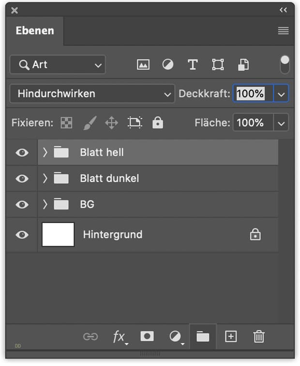Filter for text layers icon
Image resolution: width=300 pixels, height=366 pixels.
(193, 64)
